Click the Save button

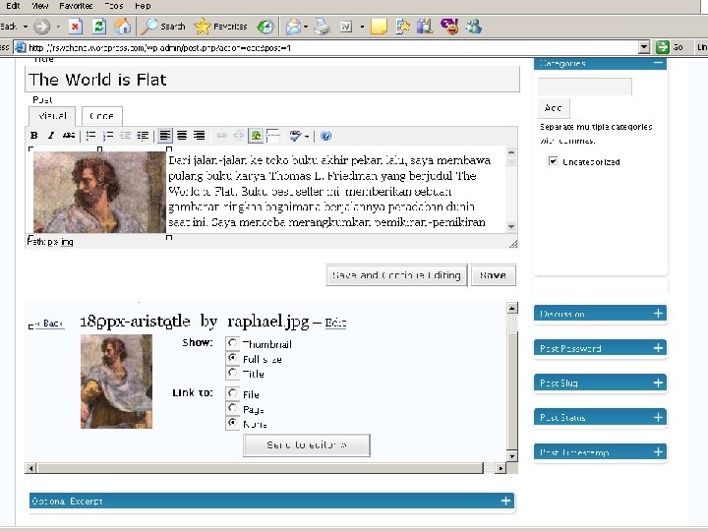[493, 275]
